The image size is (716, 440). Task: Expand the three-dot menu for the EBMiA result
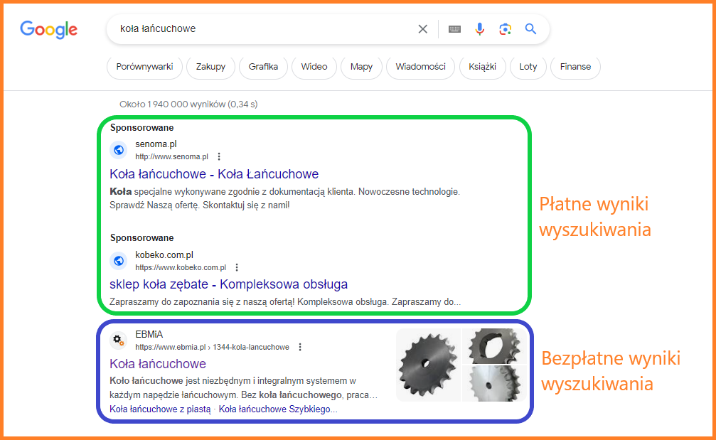pyautogui.click(x=299, y=346)
